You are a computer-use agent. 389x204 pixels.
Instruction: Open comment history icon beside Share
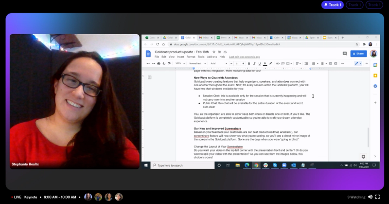[x=345, y=54]
